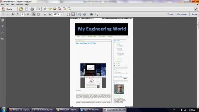Open the Select category dropdown in PDF
This screenshot has width=199, height=112.
[x=121, y=72]
